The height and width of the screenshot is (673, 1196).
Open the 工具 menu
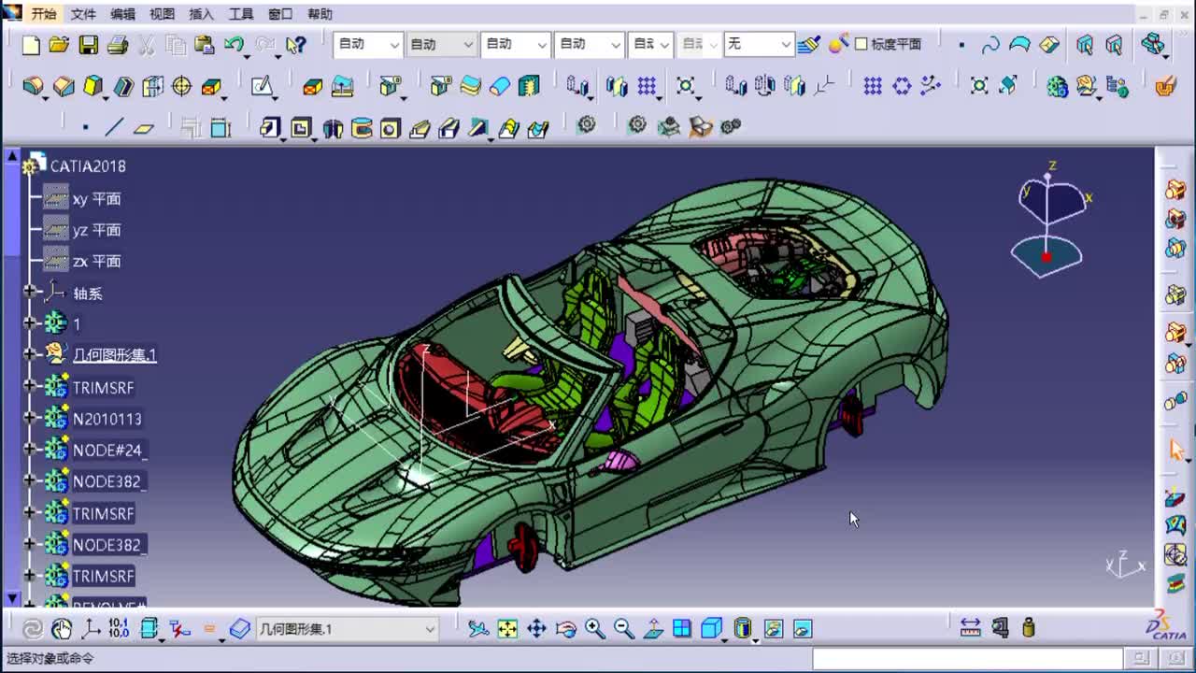tap(241, 14)
